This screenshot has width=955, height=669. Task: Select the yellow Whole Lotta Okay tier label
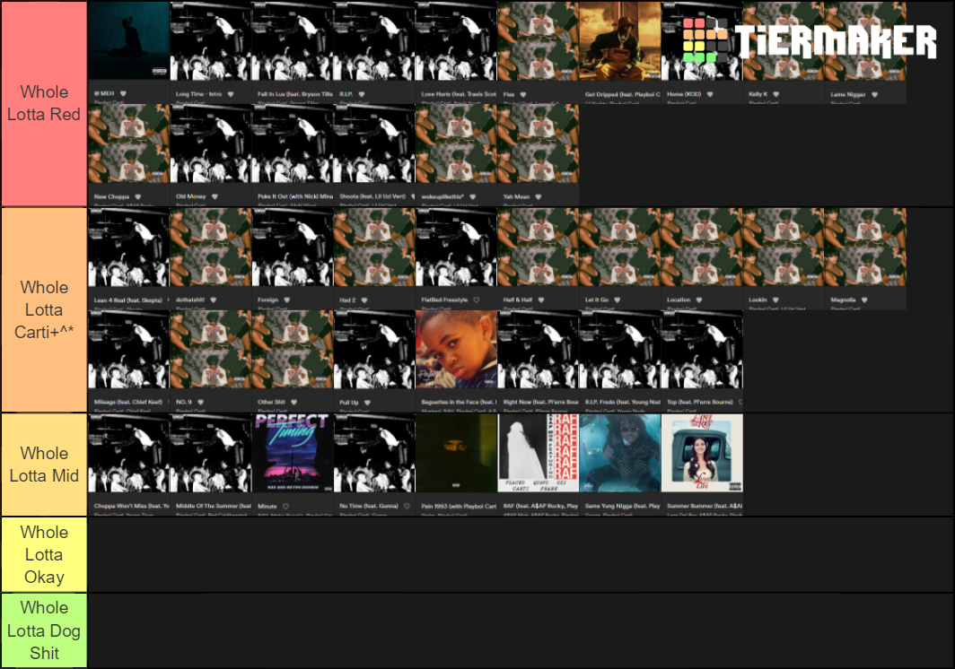(x=44, y=554)
